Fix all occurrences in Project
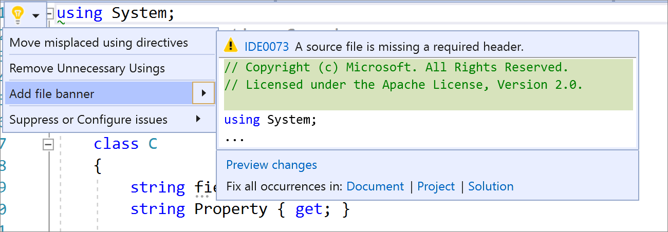The image size is (668, 232). (x=436, y=186)
